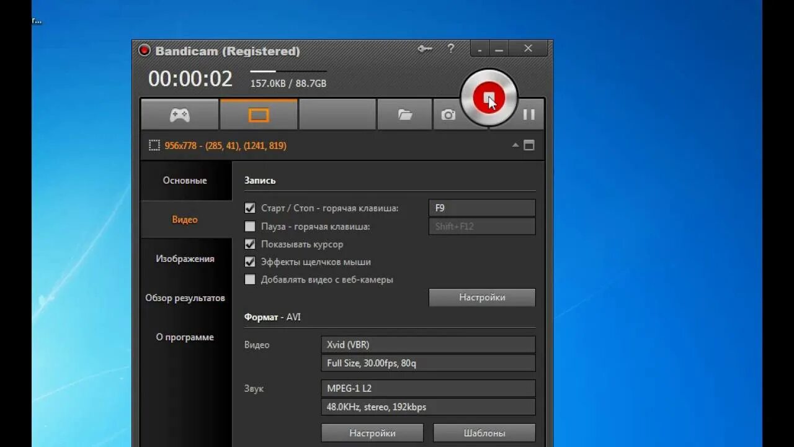Open the output folder icon
794x447 pixels.
tap(404, 114)
